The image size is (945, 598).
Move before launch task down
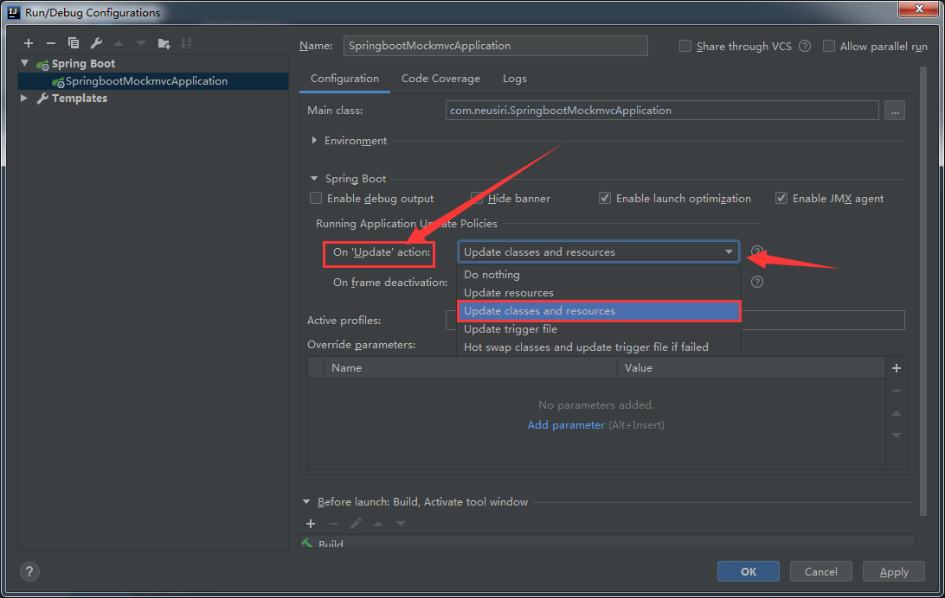tap(401, 524)
